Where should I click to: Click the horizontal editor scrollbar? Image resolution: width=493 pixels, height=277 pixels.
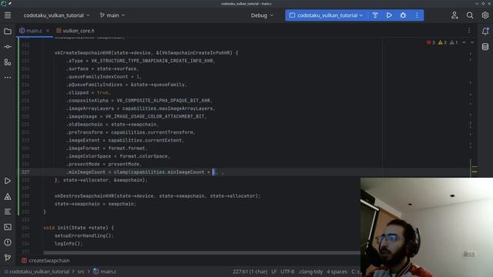(x=201, y=252)
